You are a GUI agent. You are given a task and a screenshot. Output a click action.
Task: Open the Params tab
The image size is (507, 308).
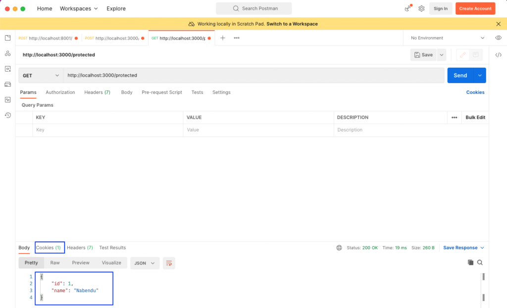click(28, 92)
